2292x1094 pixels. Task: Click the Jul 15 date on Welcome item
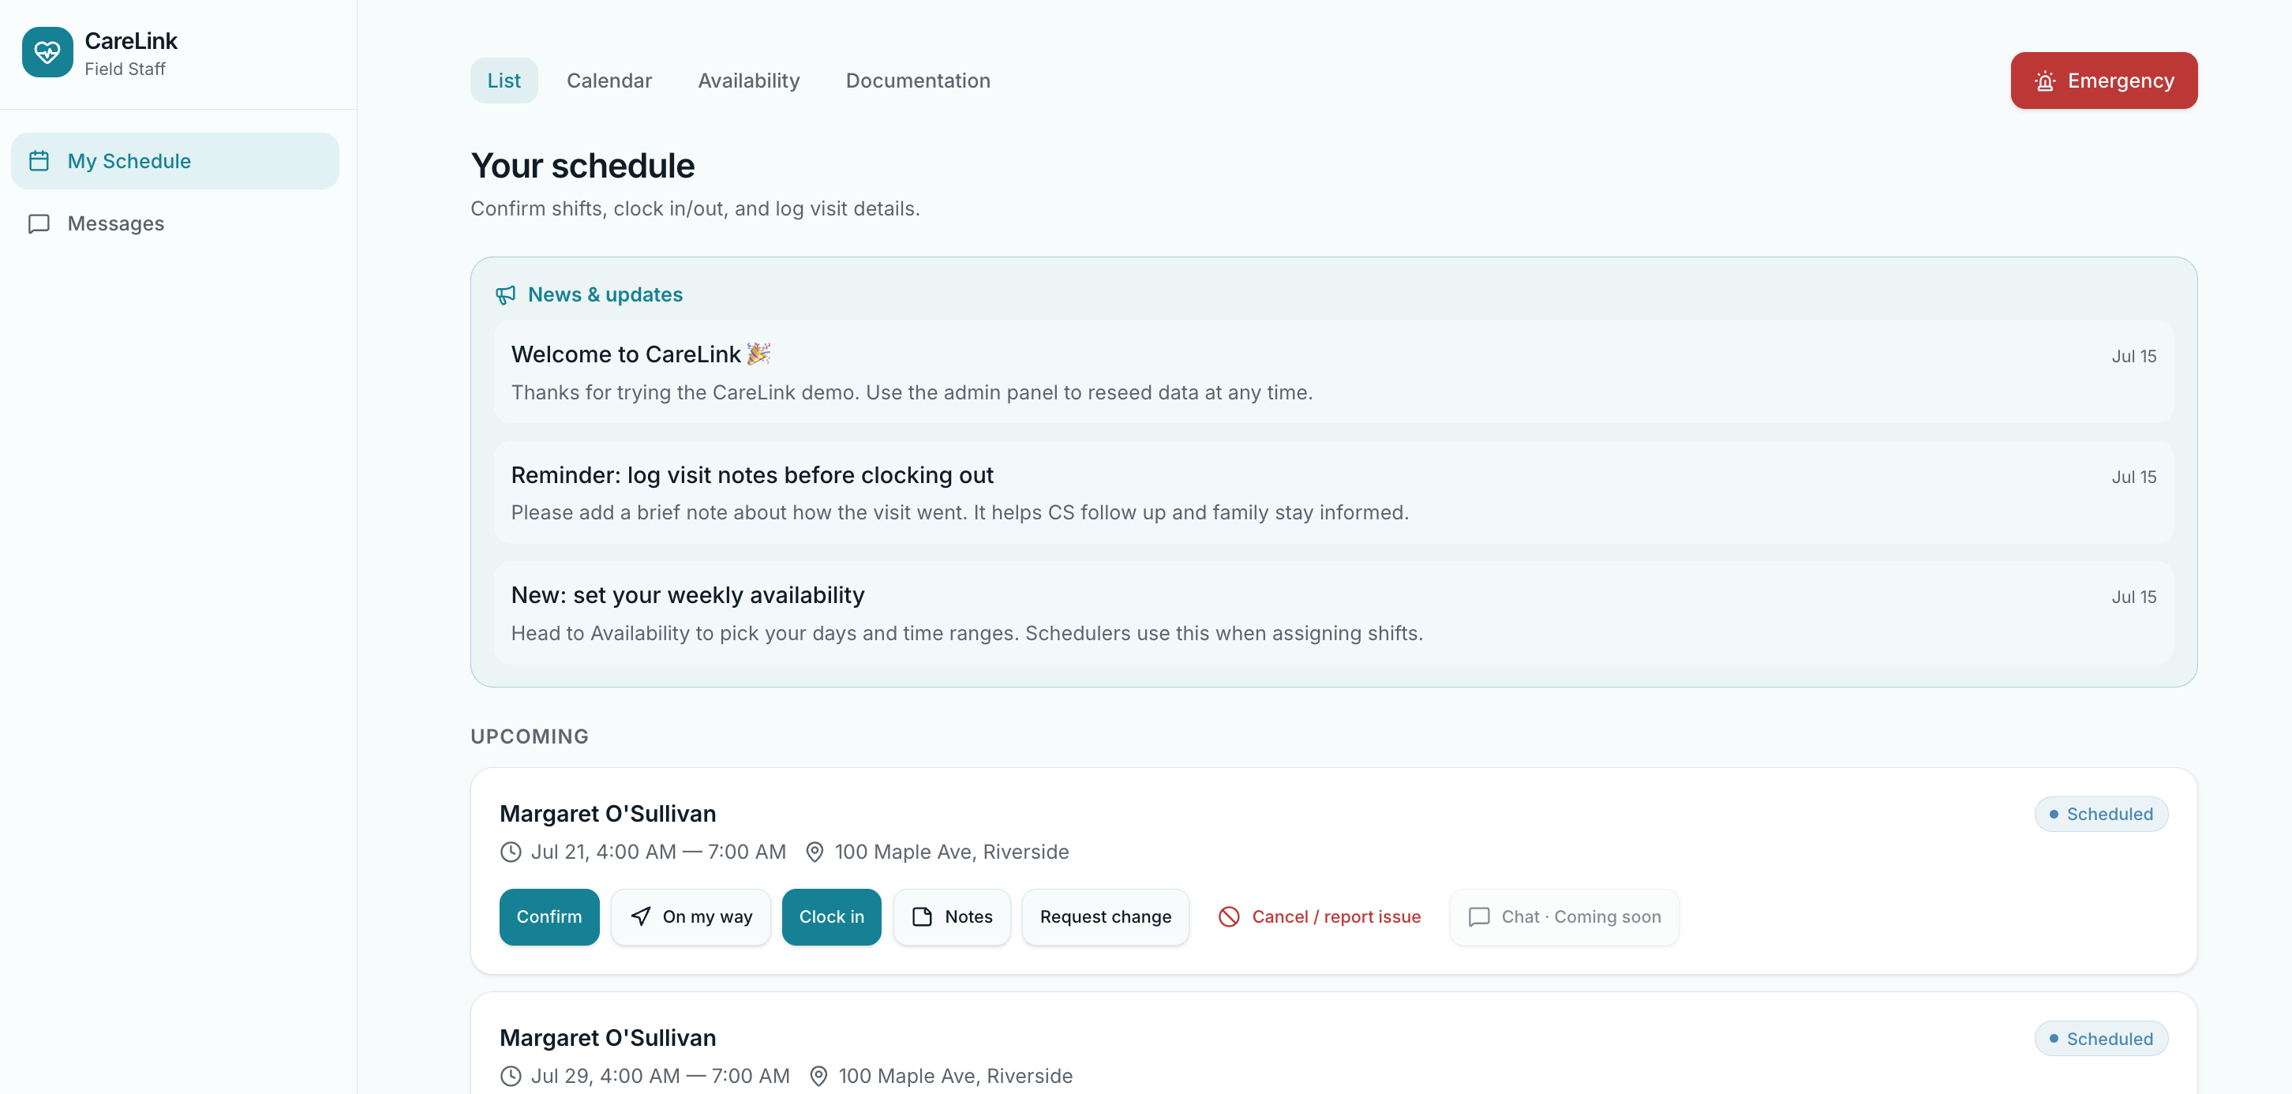[x=2134, y=356]
